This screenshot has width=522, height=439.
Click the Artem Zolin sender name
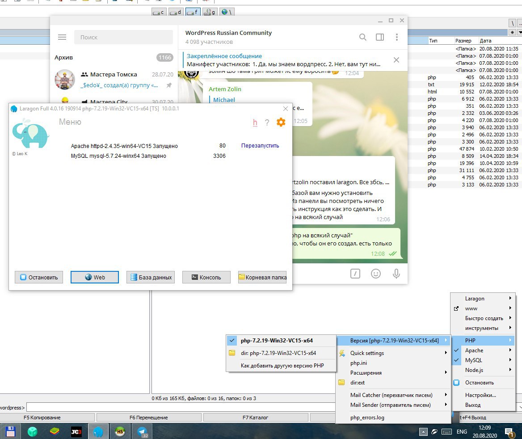click(x=225, y=89)
